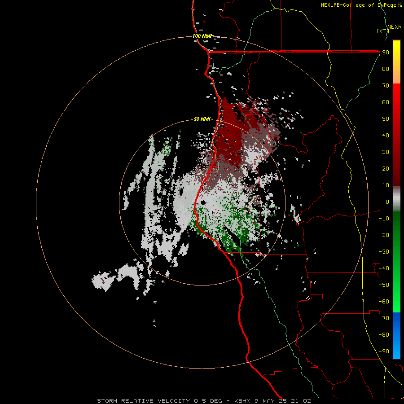Image resolution: width=404 pixels, height=404 pixels.
Task: Click the blue bottom segment of color bar
Action: (396, 336)
